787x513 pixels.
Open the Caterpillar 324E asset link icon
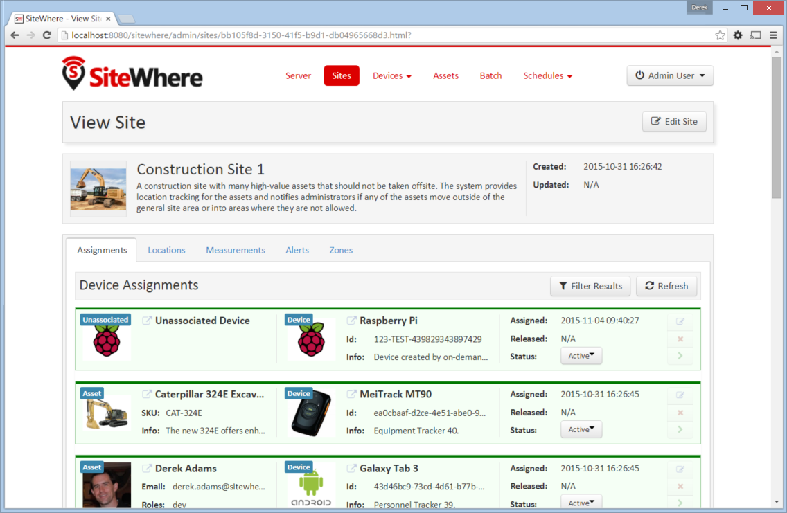(x=147, y=394)
